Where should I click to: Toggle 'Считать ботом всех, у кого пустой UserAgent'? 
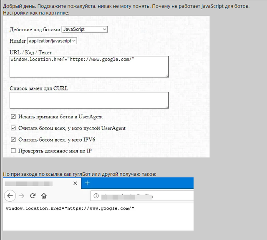[x=13, y=128]
